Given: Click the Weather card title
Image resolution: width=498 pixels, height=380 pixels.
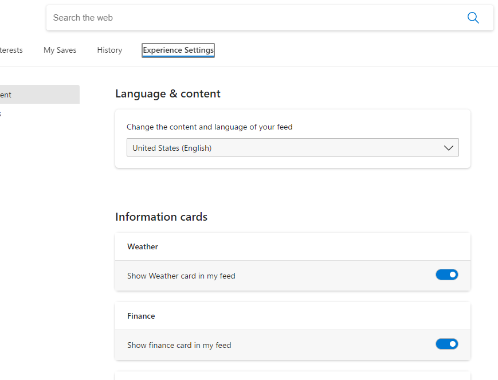Looking at the screenshot, I should (x=143, y=247).
